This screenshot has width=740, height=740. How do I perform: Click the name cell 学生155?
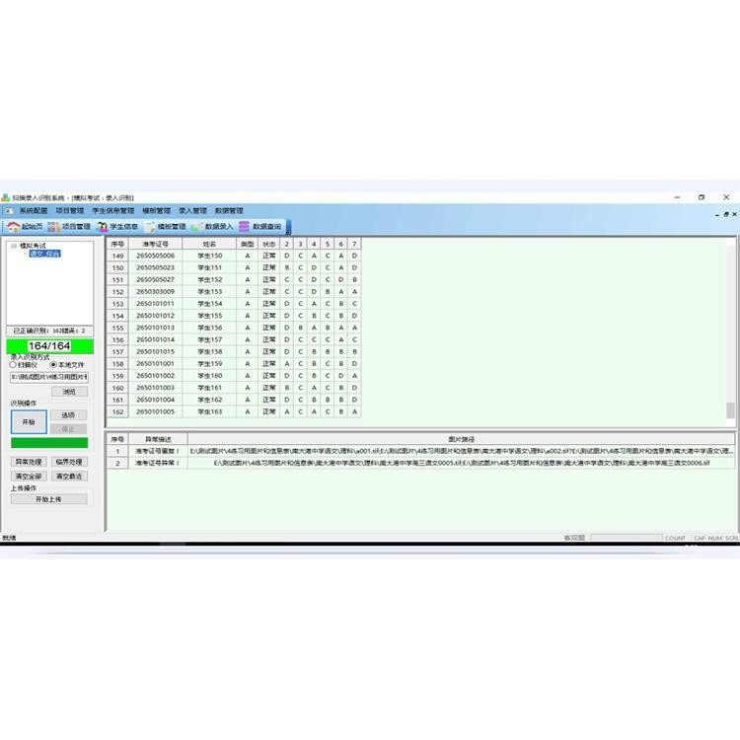[x=209, y=316]
